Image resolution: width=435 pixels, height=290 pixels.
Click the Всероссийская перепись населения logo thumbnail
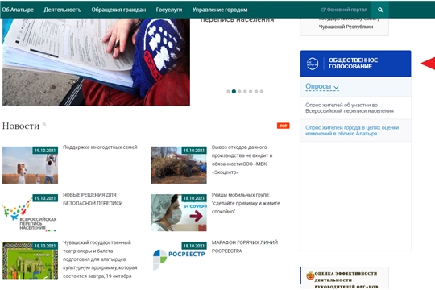click(x=30, y=213)
